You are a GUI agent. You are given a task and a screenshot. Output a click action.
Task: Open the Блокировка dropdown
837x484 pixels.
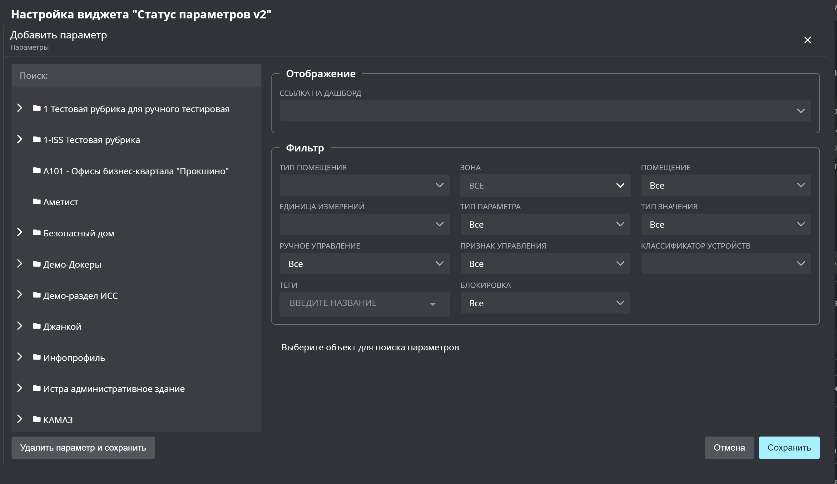click(x=545, y=303)
